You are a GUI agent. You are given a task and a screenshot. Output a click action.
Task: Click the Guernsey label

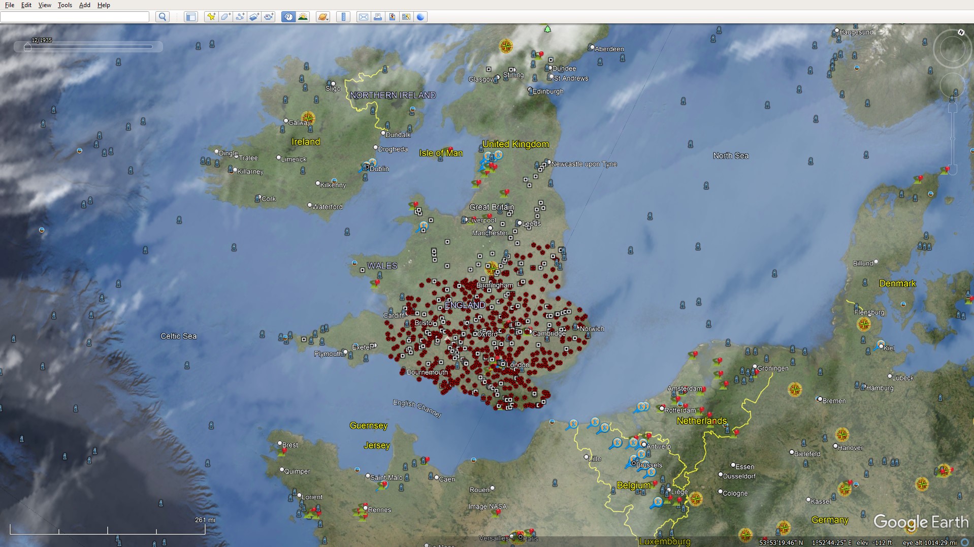click(x=369, y=426)
